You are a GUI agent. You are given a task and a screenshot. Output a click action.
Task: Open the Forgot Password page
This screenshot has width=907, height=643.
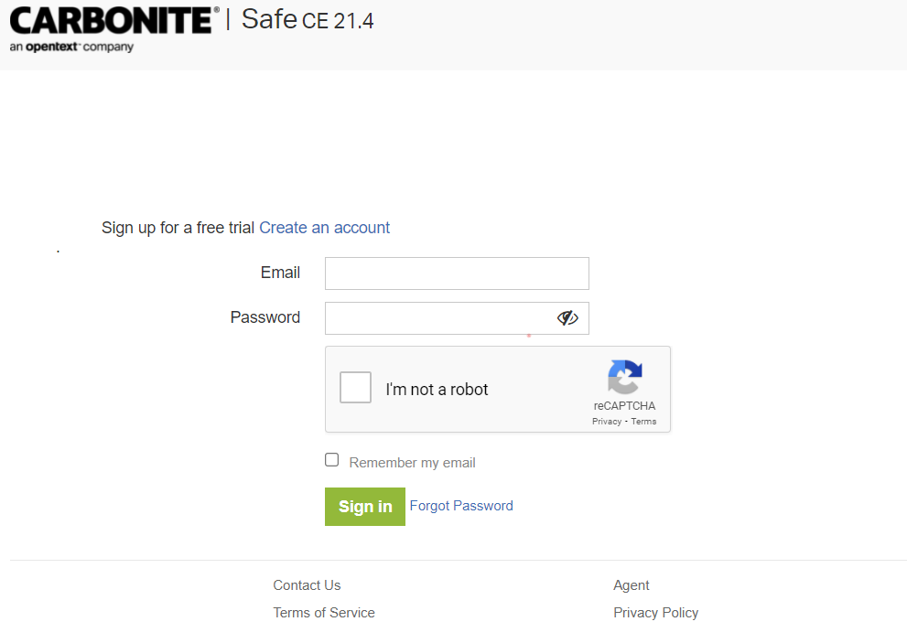461,506
